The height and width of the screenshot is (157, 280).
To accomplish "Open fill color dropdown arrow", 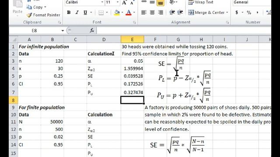I will click(122, 13).
